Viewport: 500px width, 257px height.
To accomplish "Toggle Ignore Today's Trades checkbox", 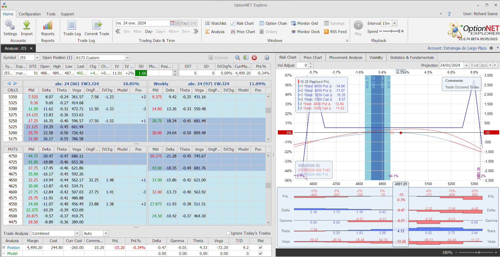I will pos(228,233).
